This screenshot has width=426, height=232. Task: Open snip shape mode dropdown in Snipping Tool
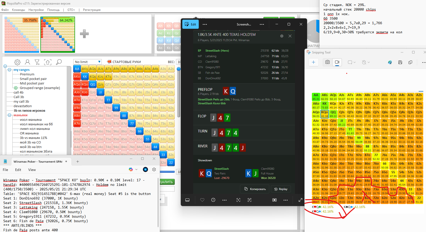(x=352, y=62)
